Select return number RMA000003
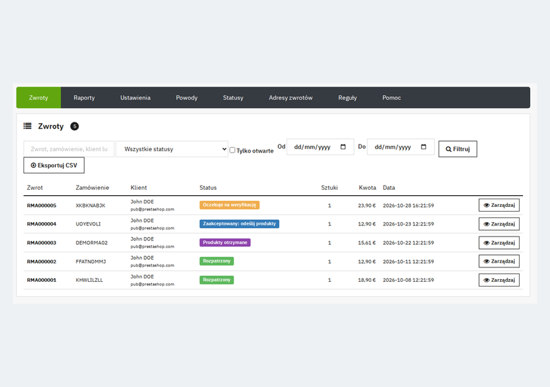This screenshot has height=387, width=550. 41,243
